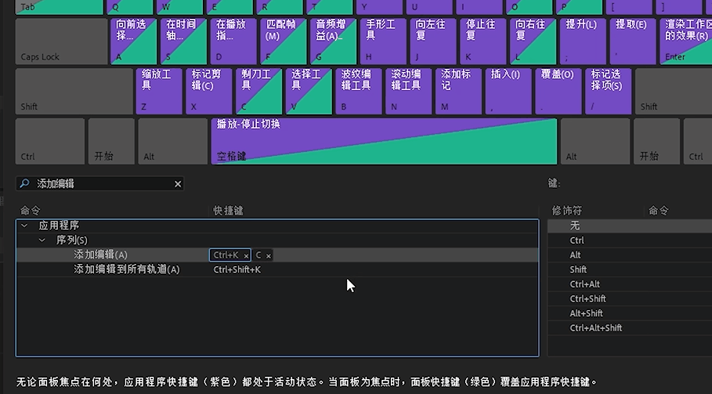
Task: Click the F key labeled 匹配帧
Action: point(284,42)
